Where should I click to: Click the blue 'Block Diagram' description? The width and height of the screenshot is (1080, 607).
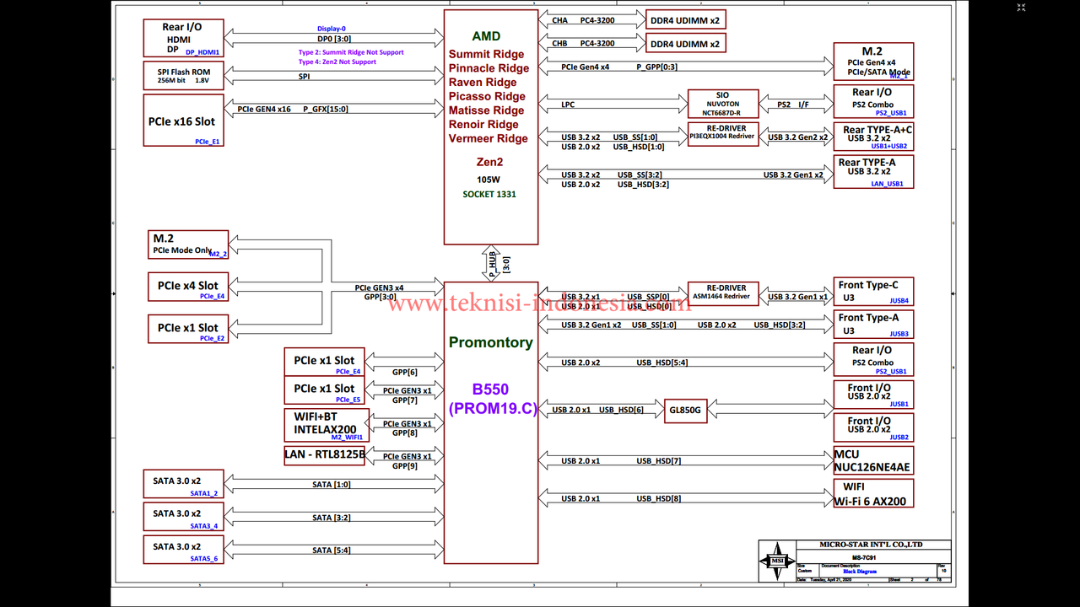click(x=860, y=572)
